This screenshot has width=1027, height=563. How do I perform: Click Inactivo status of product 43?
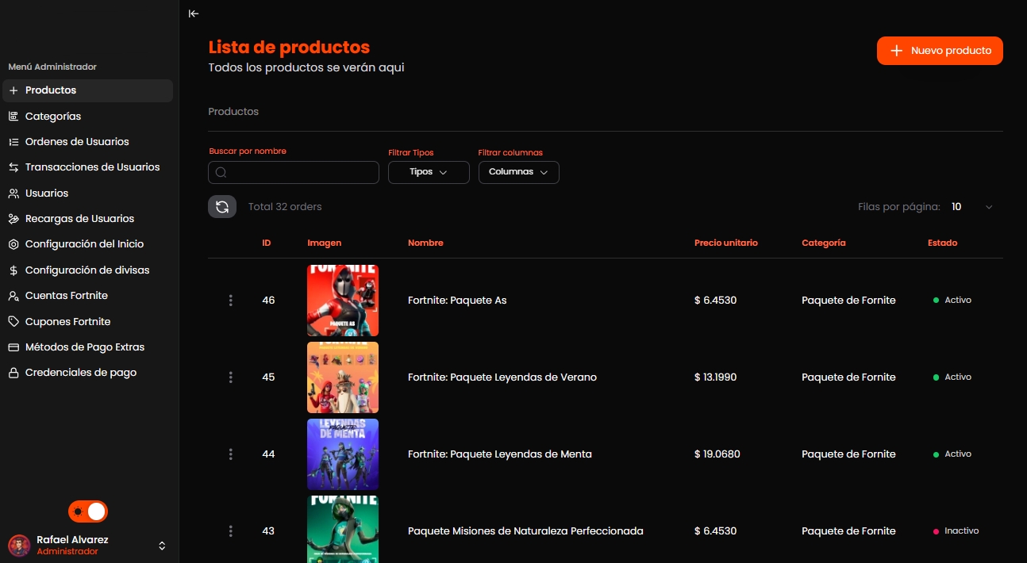(956, 531)
